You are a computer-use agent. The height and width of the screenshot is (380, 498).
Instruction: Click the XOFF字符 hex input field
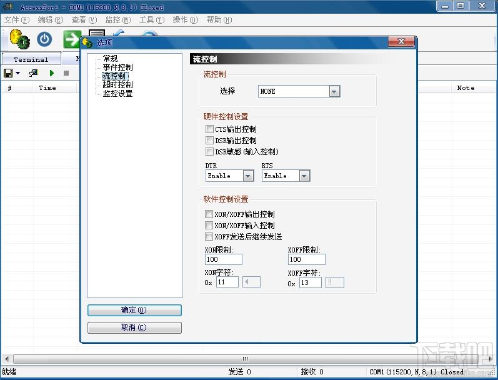click(x=311, y=282)
